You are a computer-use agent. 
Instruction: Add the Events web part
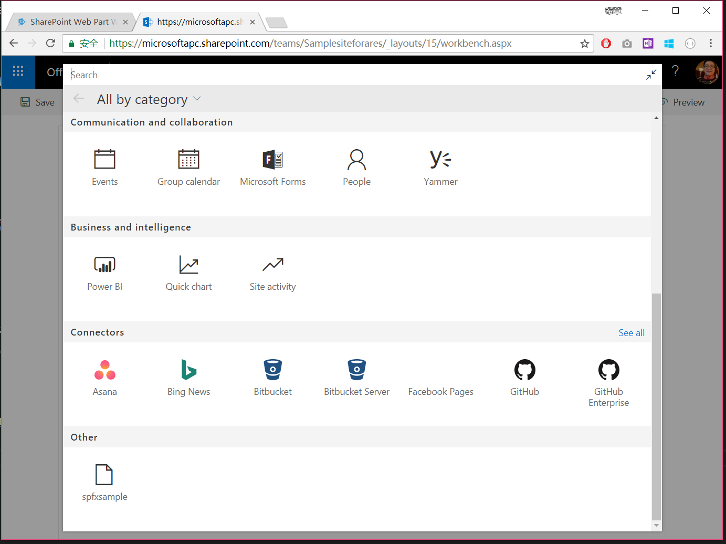[x=104, y=167]
